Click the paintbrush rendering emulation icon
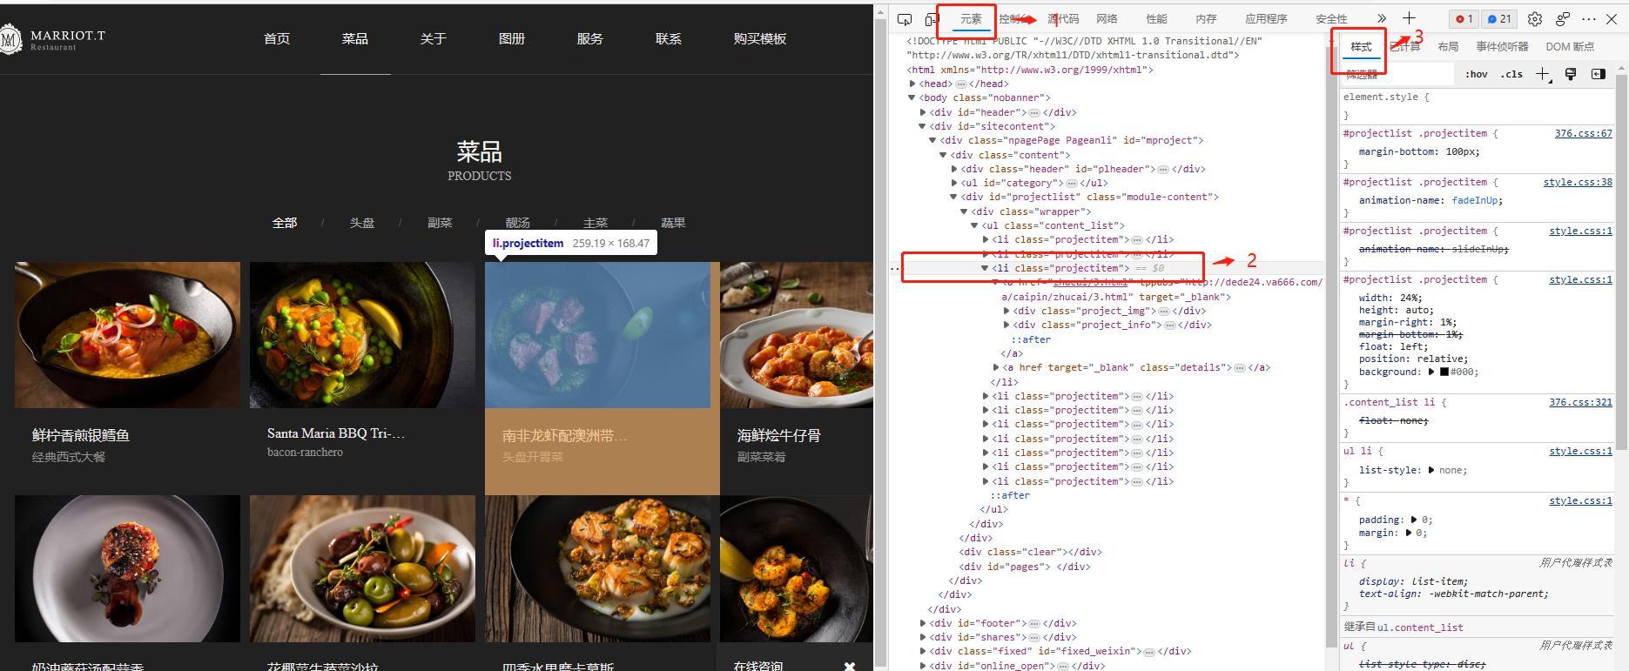This screenshot has height=671, width=1629. pyautogui.click(x=1571, y=74)
